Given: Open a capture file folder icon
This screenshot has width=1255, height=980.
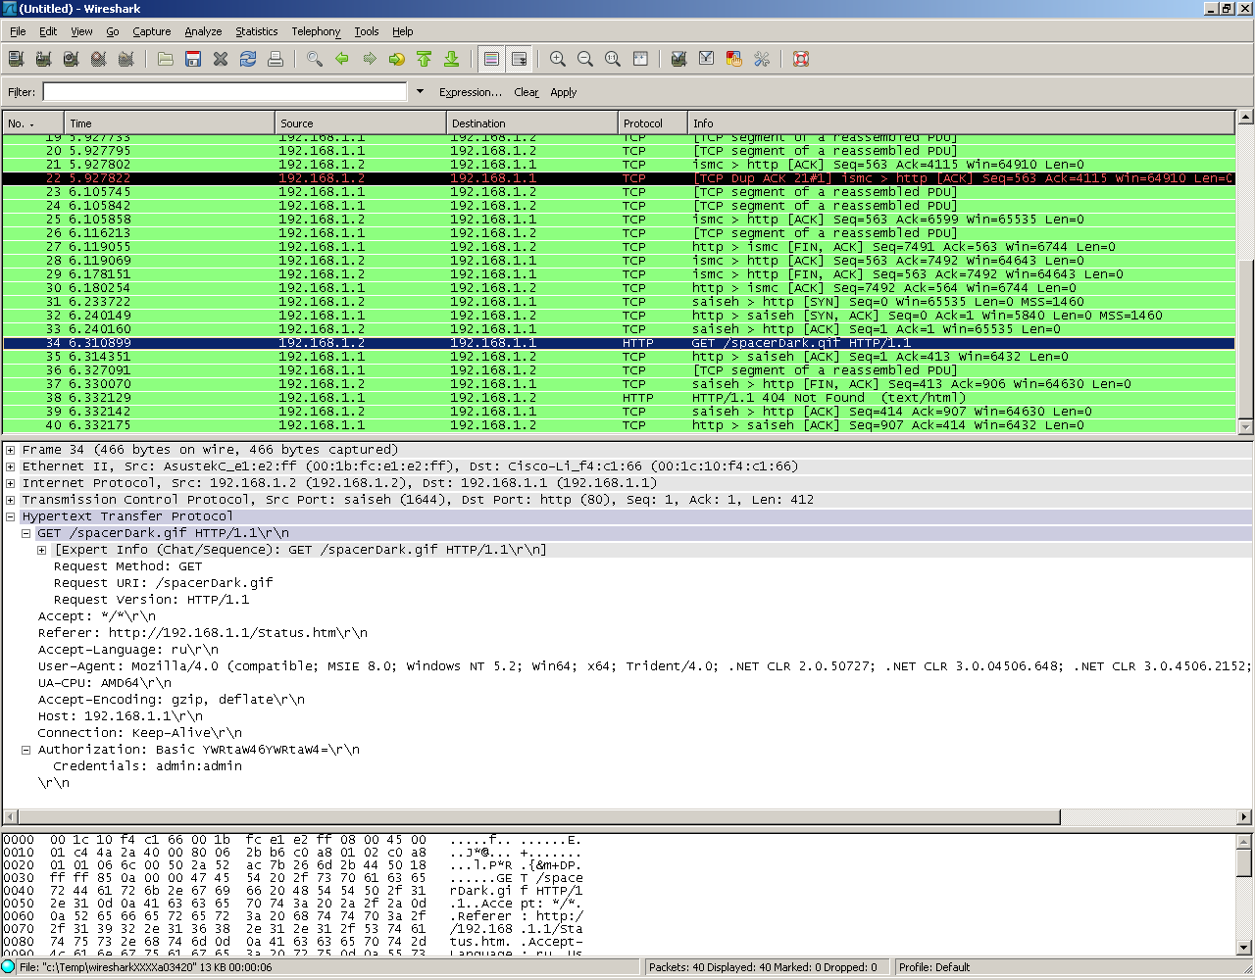Looking at the screenshot, I should pyautogui.click(x=166, y=59).
